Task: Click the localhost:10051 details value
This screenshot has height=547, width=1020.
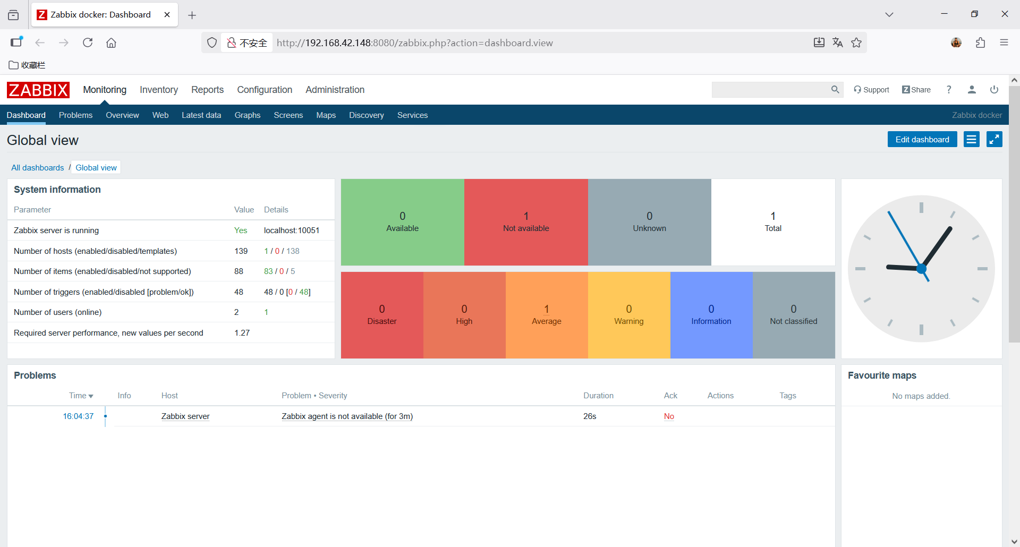Action: [292, 230]
